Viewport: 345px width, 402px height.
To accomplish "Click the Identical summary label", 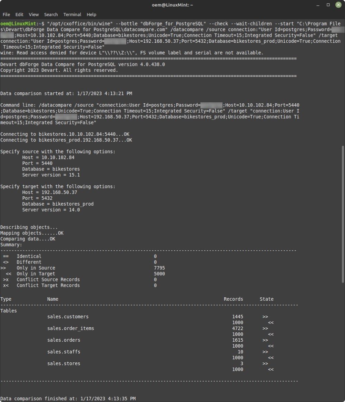I will pos(29,256).
